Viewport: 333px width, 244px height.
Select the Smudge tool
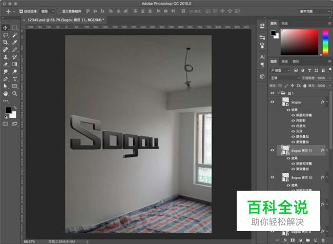[x=5, y=72]
